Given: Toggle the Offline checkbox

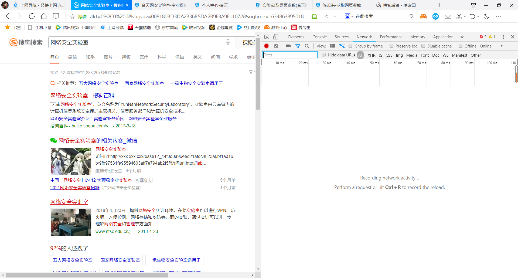Looking at the screenshot, I should 461,46.
